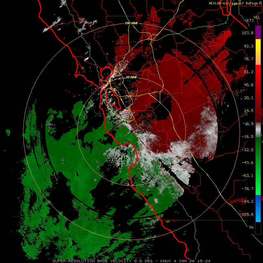Select the -16.5 velocity scale value
The width and height of the screenshot is (263, 263).
[x=248, y=137]
